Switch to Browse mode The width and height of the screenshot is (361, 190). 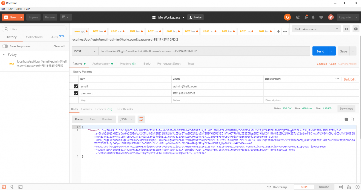click(x=324, y=187)
